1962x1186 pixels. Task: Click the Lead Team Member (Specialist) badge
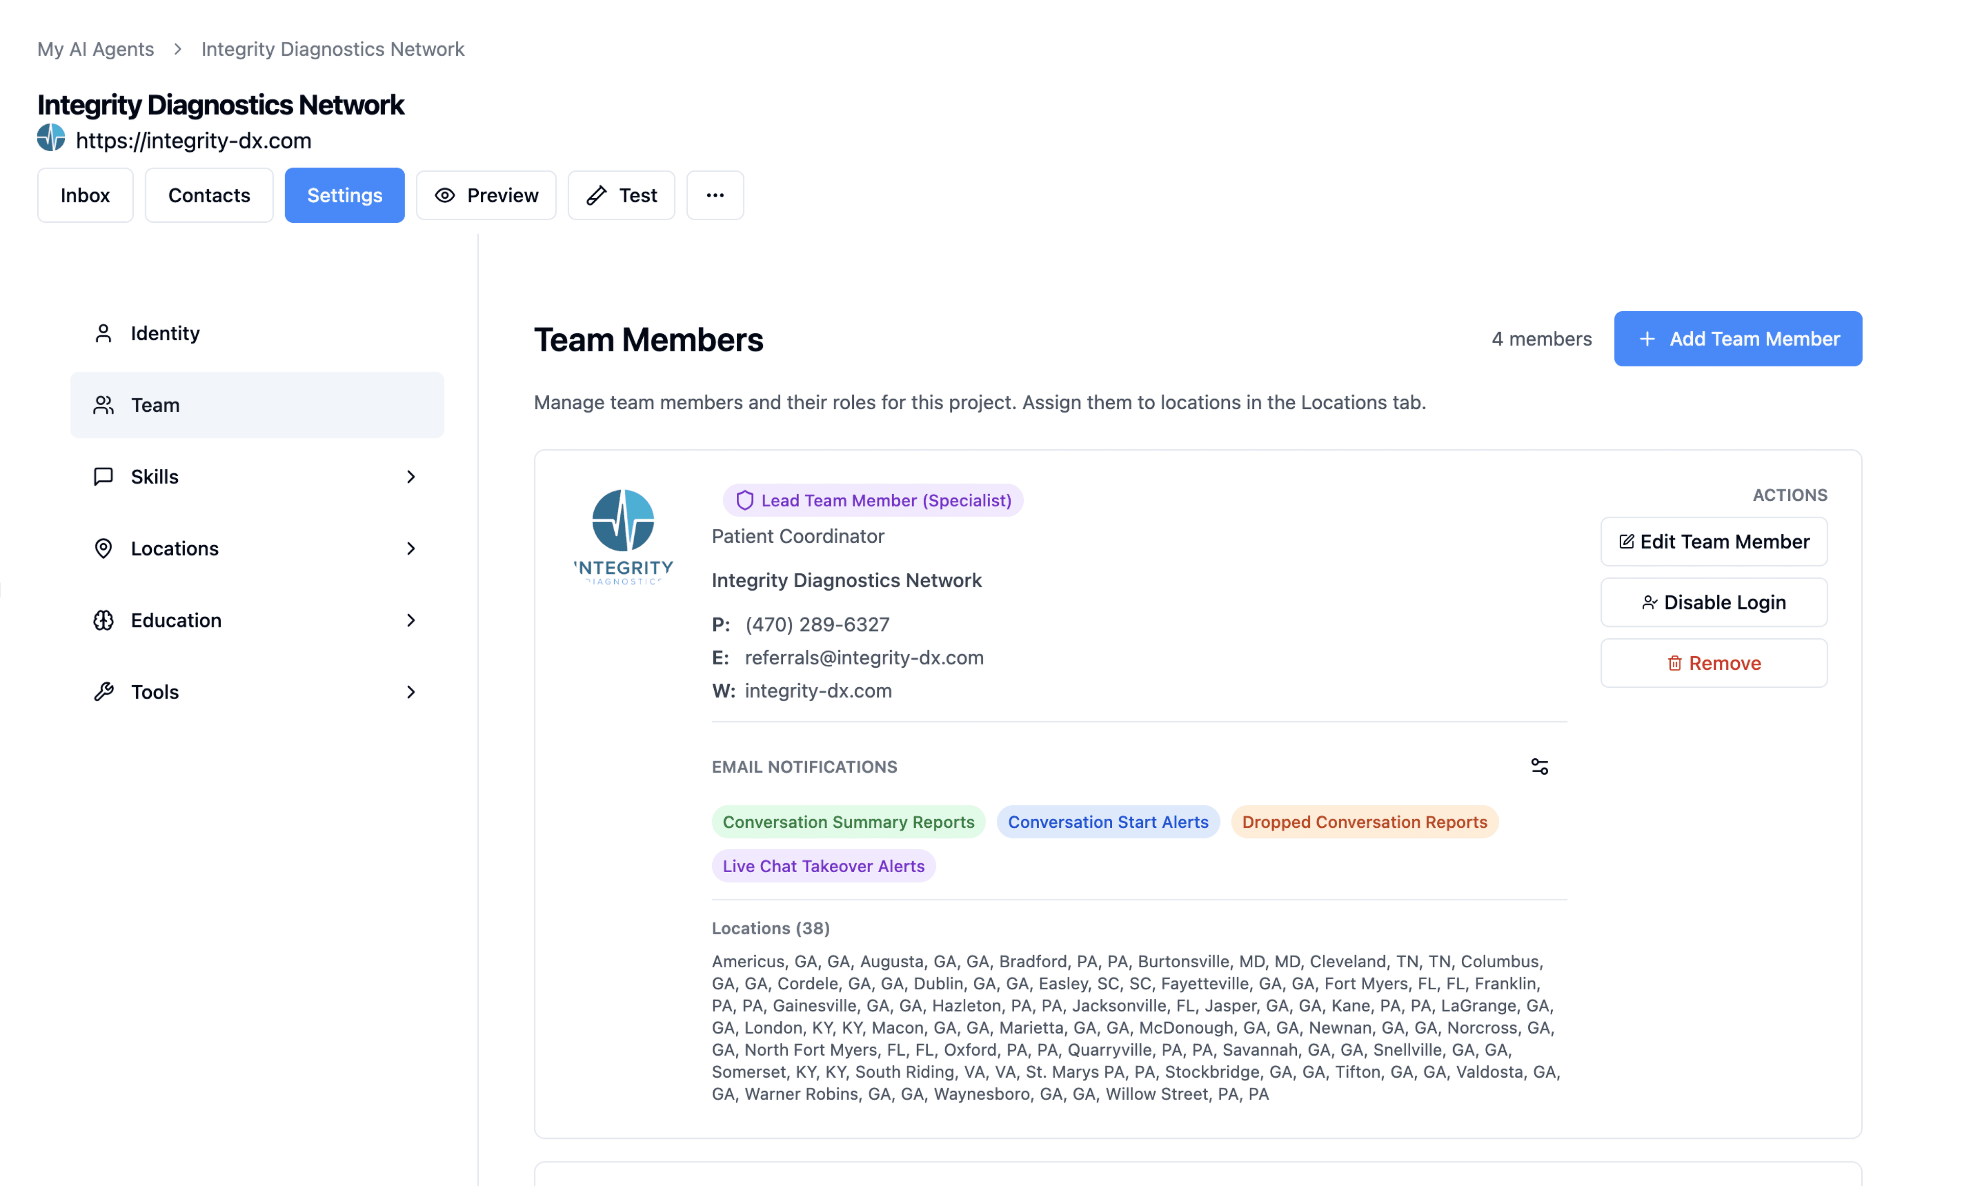pos(873,500)
